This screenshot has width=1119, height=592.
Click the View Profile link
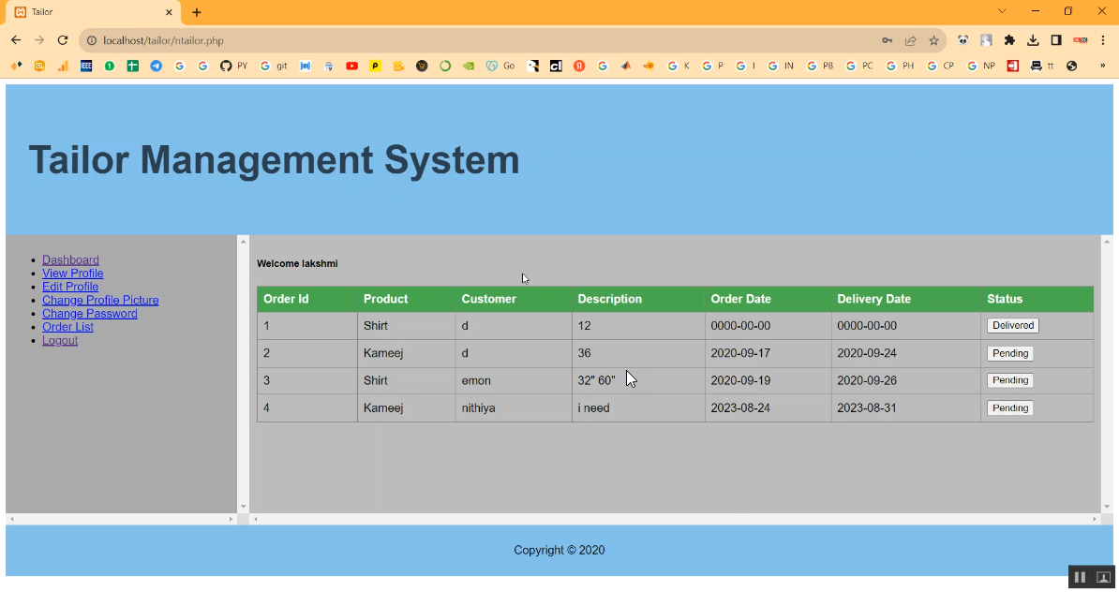[x=72, y=274]
